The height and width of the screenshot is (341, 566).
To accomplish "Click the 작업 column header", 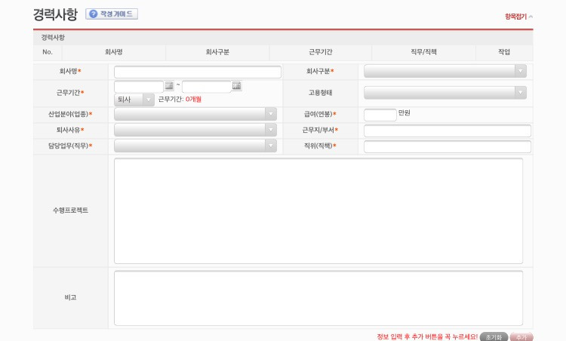I will pyautogui.click(x=504, y=52).
